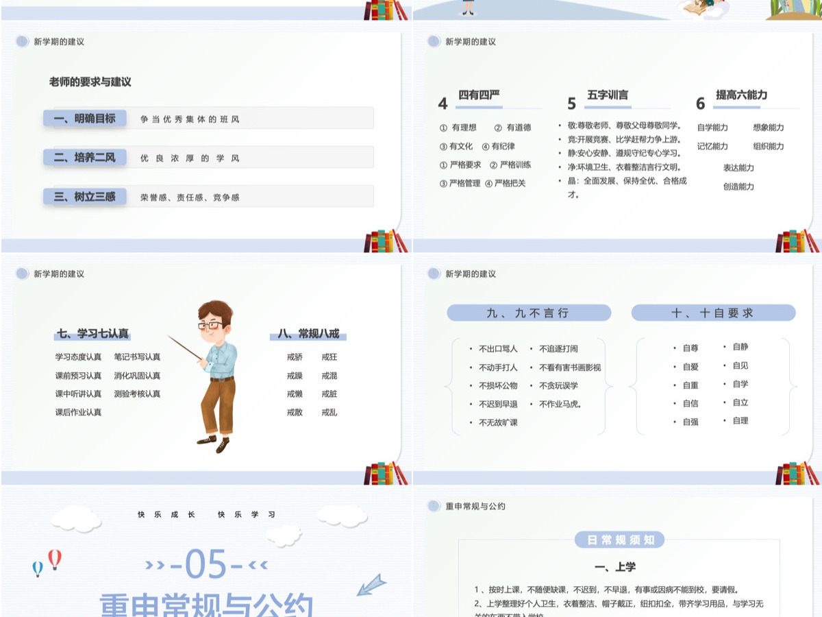The height and width of the screenshot is (617, 822).
Task: Click the books icon on the 四有四严 slide
Action: (797, 241)
